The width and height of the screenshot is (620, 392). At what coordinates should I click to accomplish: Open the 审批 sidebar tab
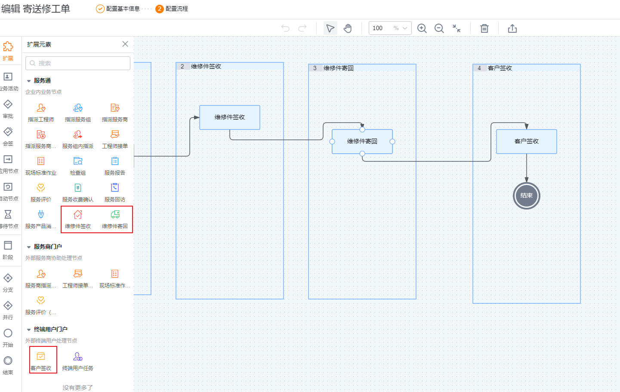(8, 109)
